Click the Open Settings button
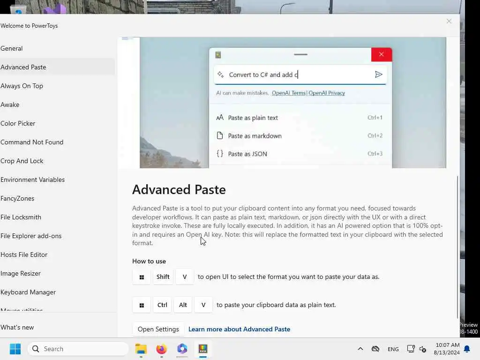This screenshot has height=360, width=480. click(x=158, y=329)
